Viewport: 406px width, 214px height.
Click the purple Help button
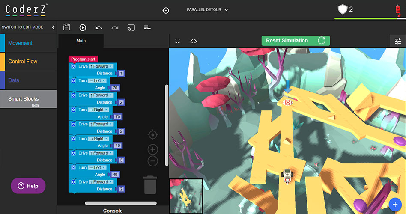click(x=28, y=186)
